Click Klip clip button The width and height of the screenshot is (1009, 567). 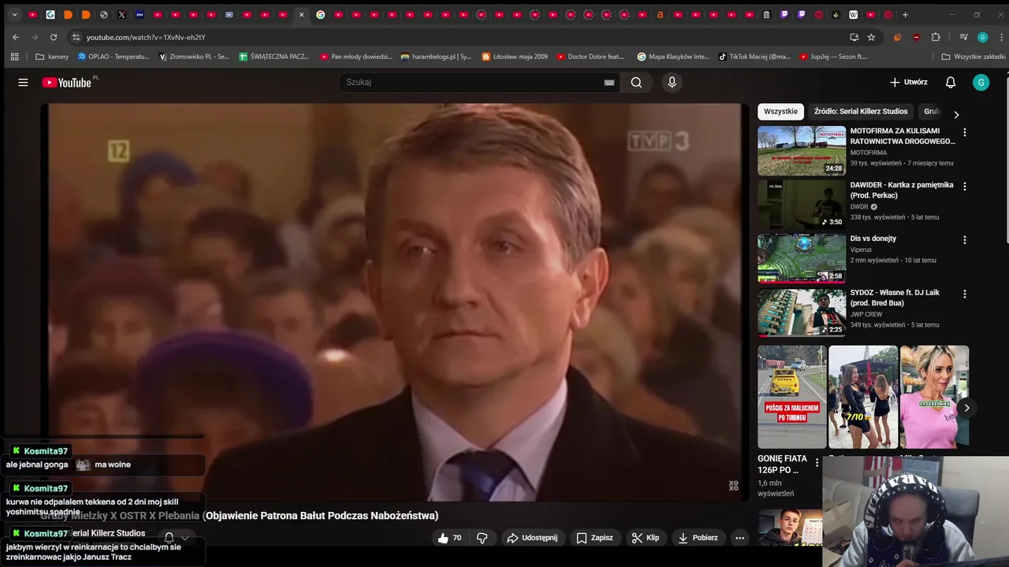click(x=645, y=538)
